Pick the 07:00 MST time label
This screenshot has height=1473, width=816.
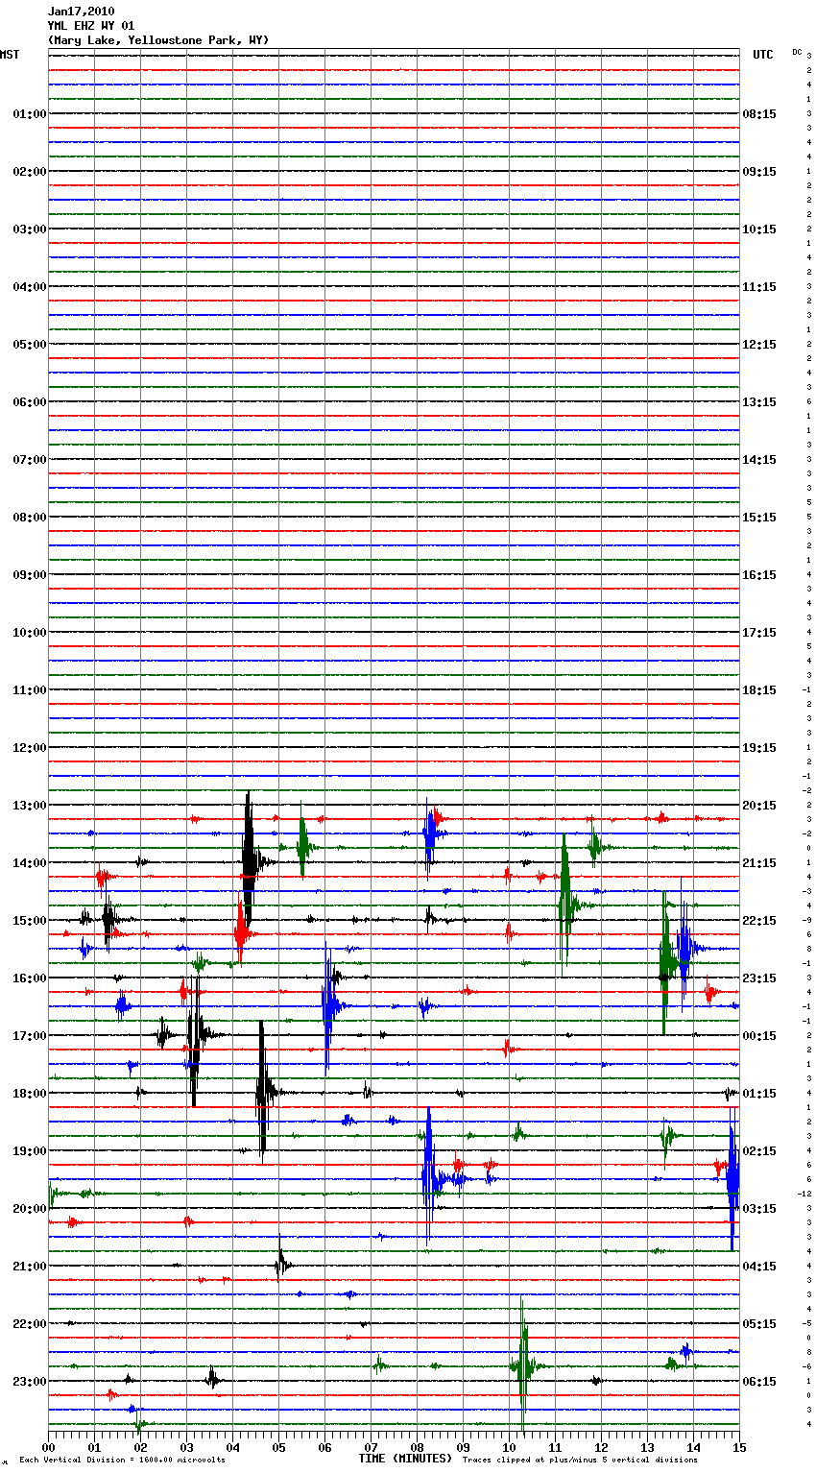pyautogui.click(x=30, y=460)
